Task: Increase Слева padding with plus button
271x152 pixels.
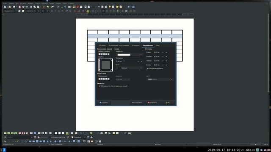Action: 166,52
